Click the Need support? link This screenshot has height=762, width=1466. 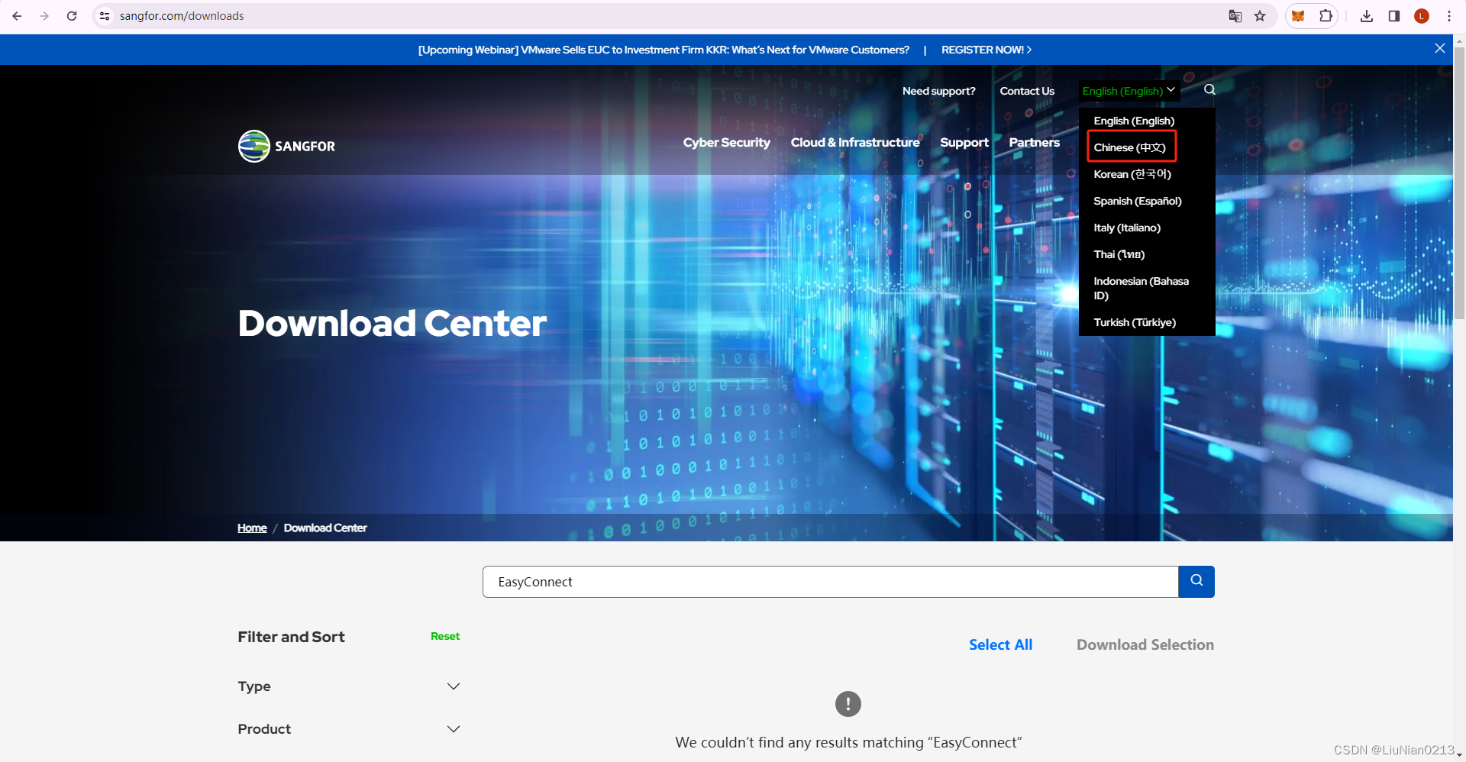point(939,91)
